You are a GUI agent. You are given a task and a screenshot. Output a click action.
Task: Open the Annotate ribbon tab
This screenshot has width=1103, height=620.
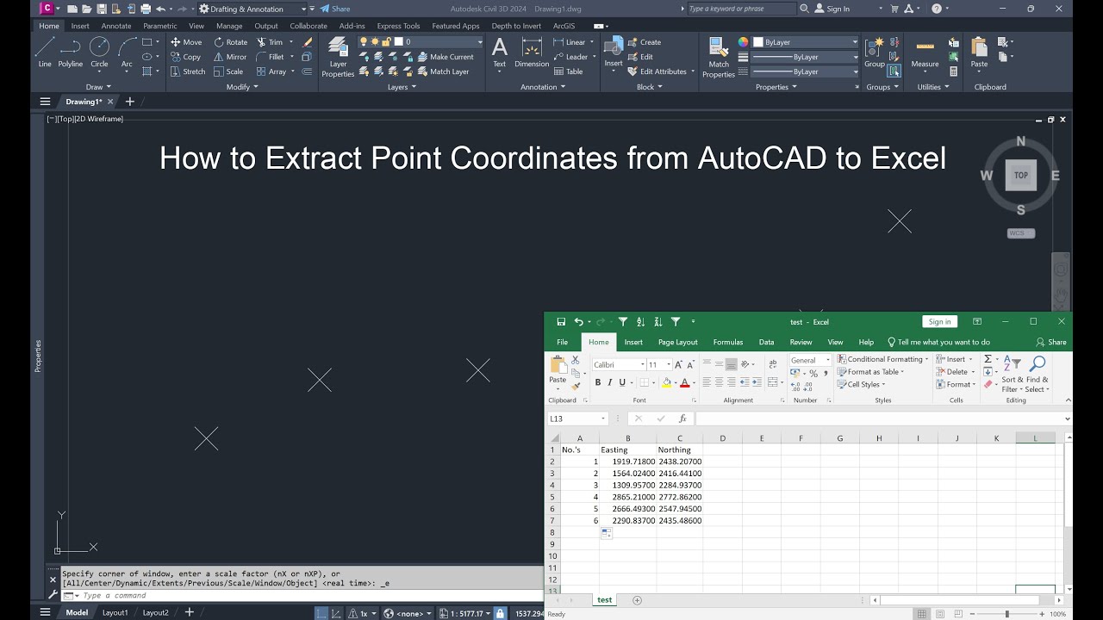pyautogui.click(x=116, y=26)
